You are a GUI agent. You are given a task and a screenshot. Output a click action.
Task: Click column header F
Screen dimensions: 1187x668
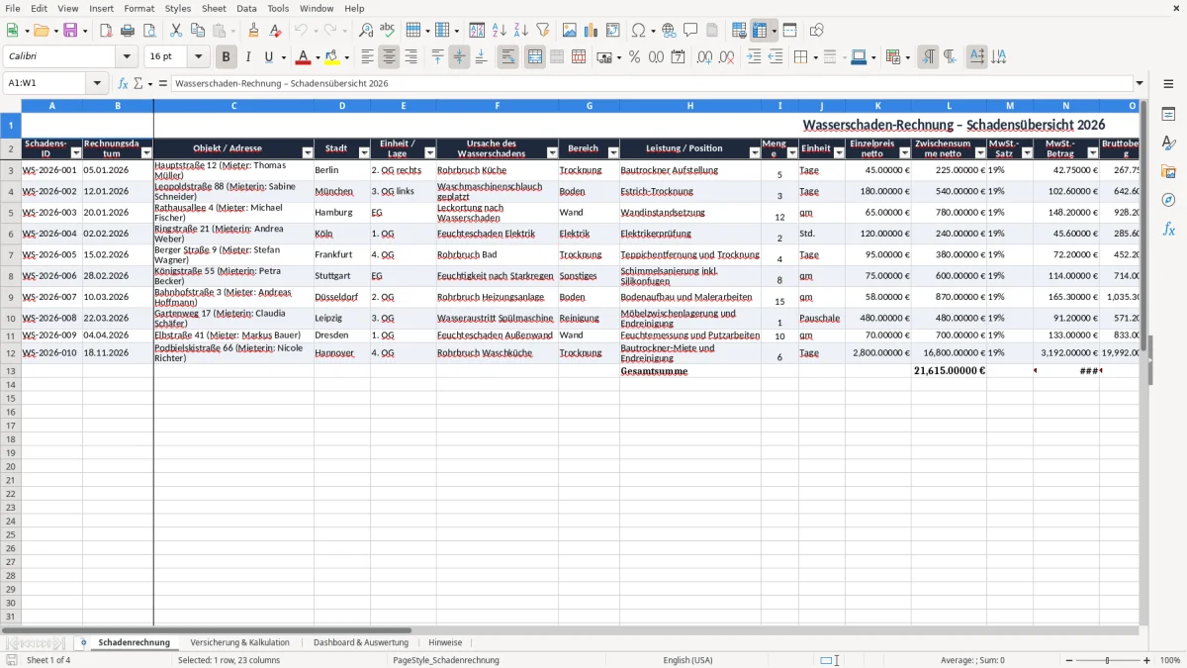[497, 105]
